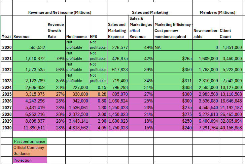Click the 2025 year row label

[7, 94]
